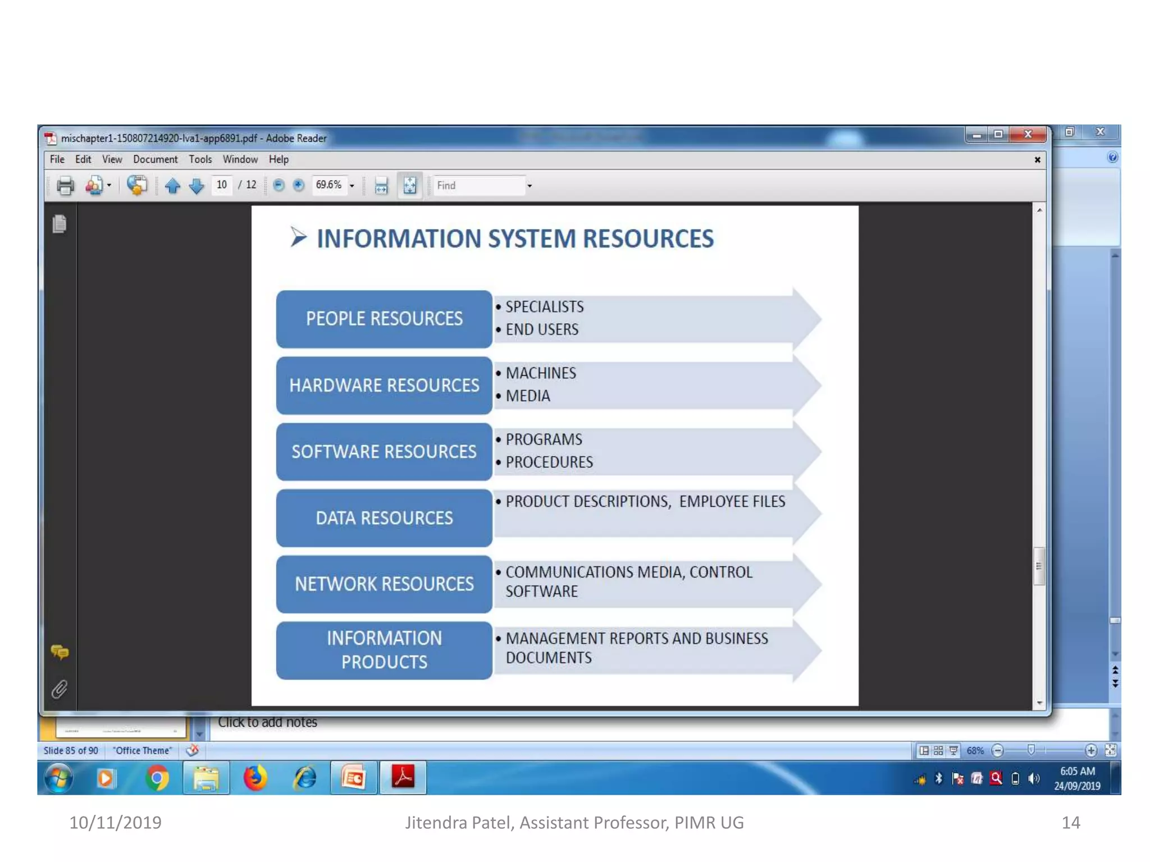Click the PowerPoint slide thumbnail in panel
This screenshot has height=862, width=1150.
click(121, 727)
